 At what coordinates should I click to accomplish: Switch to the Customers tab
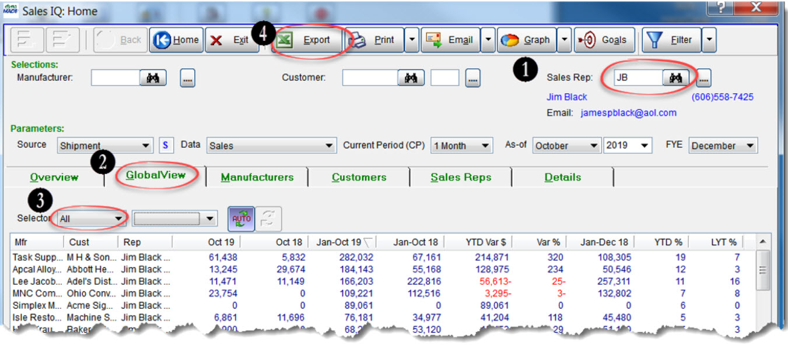359,177
